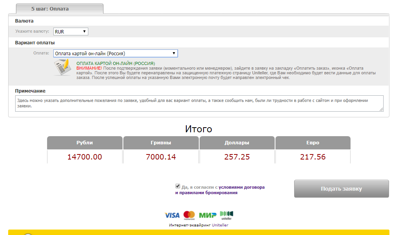Click the МИР payment logo
The image size is (398, 235).
[x=208, y=216]
